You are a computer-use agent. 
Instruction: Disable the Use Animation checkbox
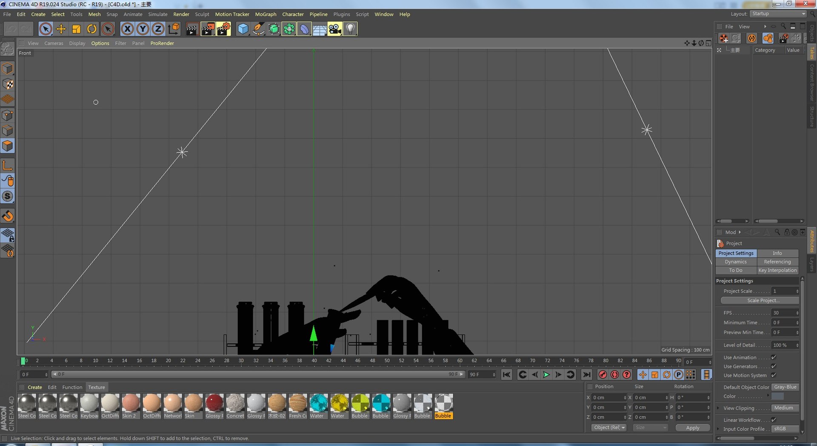774,357
